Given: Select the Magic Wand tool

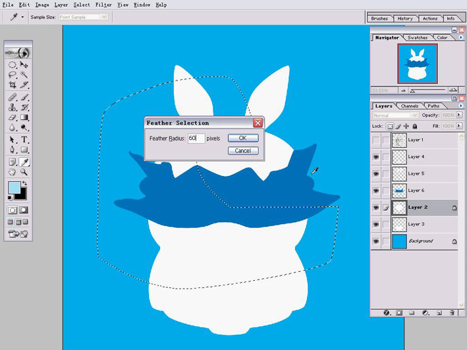Looking at the screenshot, I should [24, 74].
